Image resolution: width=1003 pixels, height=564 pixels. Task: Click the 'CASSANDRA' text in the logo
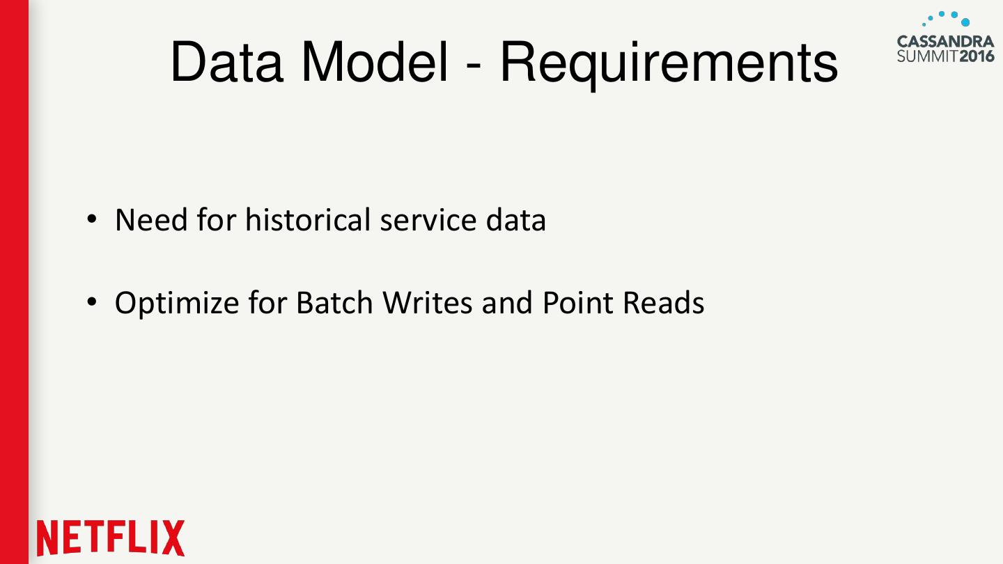[x=945, y=41]
